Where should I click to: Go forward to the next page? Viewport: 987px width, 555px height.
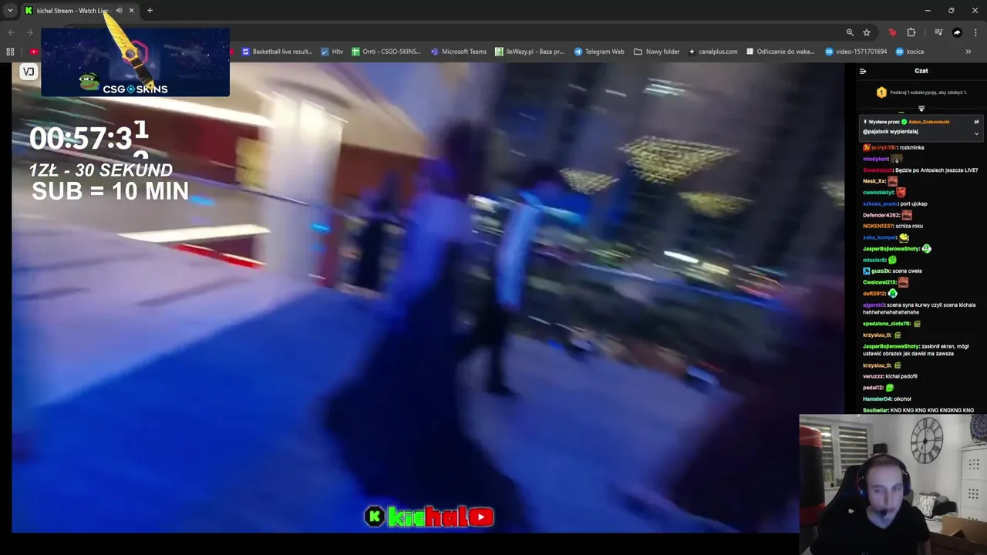pyautogui.click(x=29, y=32)
